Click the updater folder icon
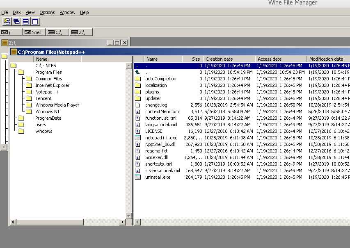Viewport: 350px width, 248px height. click(138, 98)
